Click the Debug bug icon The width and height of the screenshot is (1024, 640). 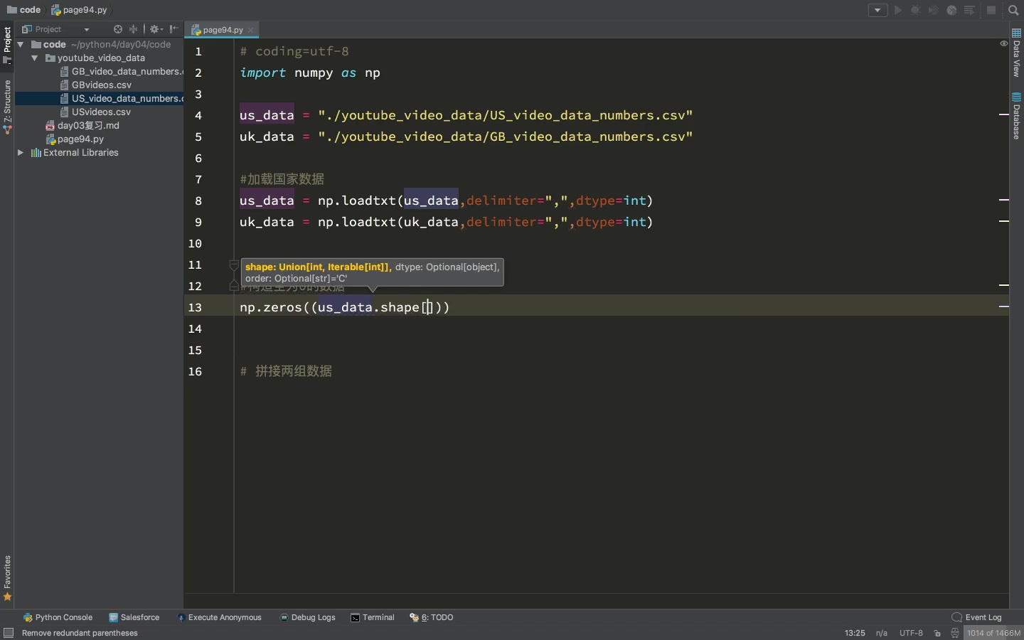click(x=916, y=10)
